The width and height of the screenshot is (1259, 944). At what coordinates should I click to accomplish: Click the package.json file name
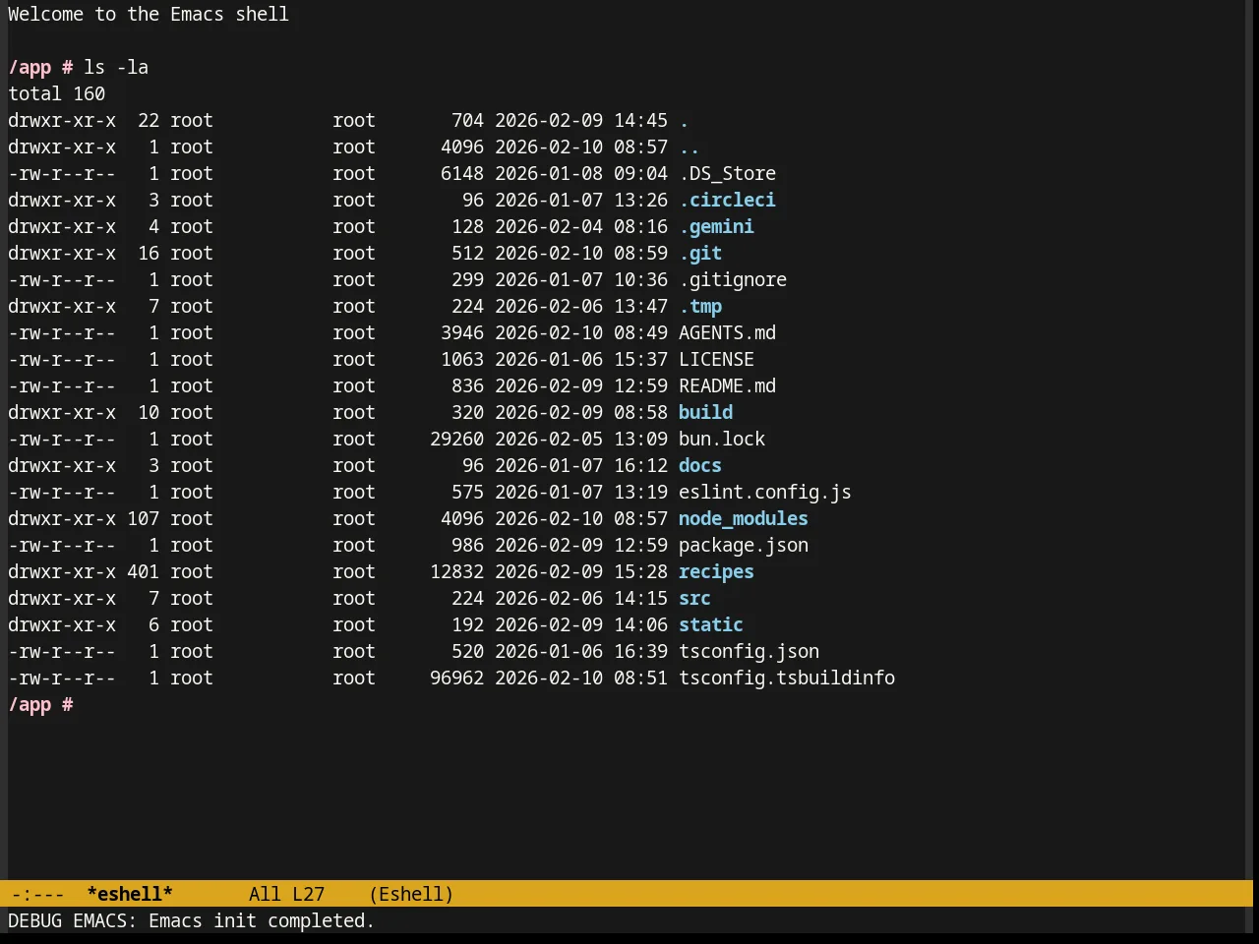click(744, 545)
